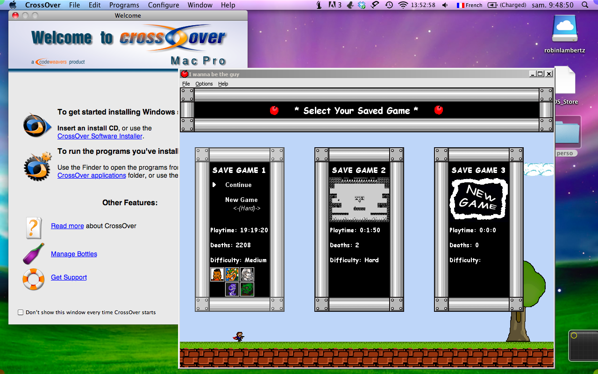Click the left red apple in banner
The image size is (598, 374).
274,110
